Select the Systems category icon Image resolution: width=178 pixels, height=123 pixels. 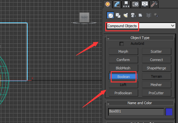156,15
